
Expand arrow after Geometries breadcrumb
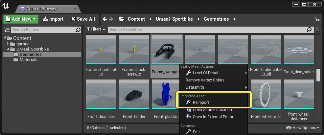(235, 19)
